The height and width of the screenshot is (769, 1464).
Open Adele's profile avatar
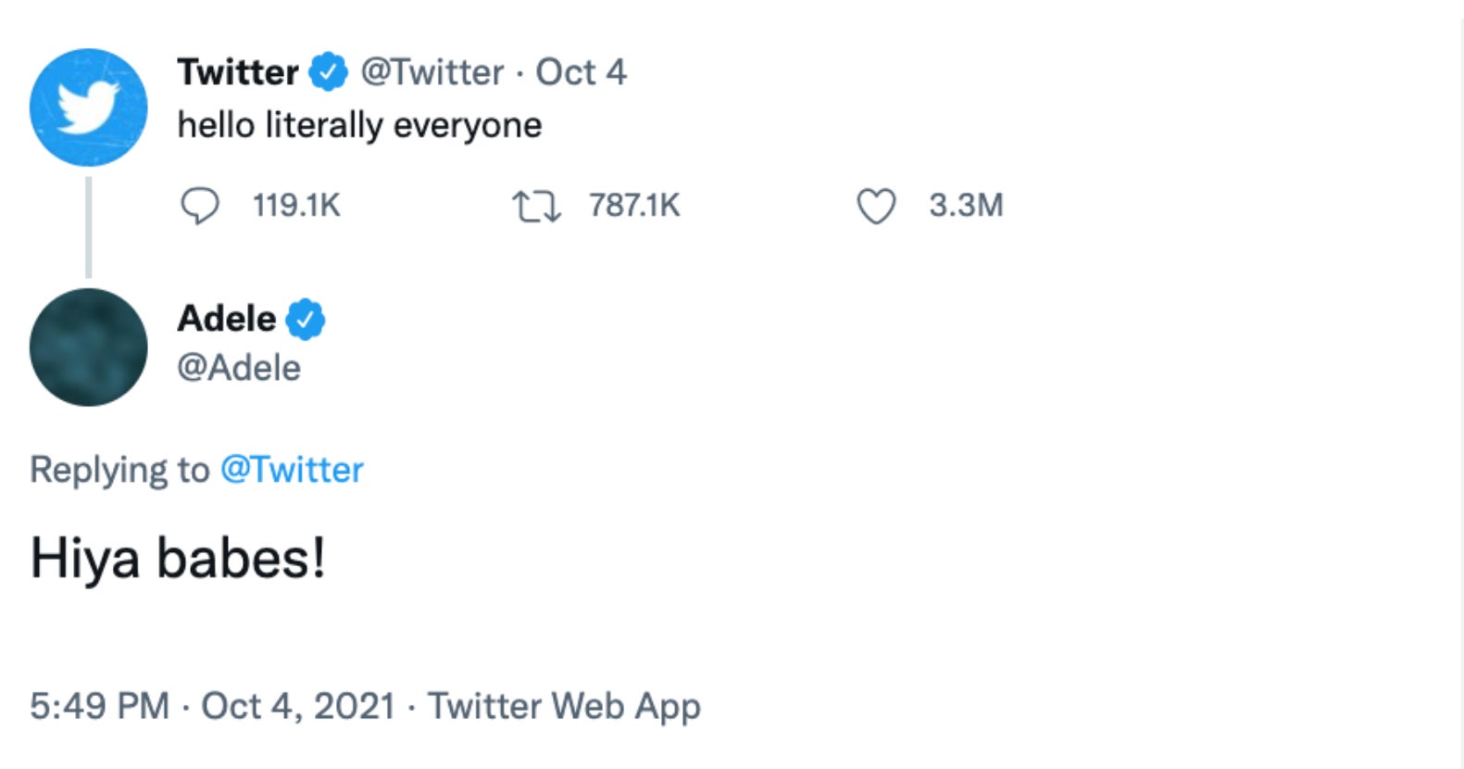click(89, 347)
